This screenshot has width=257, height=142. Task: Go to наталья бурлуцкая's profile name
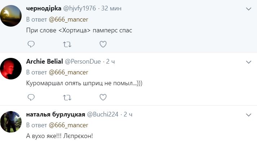tap(56, 114)
